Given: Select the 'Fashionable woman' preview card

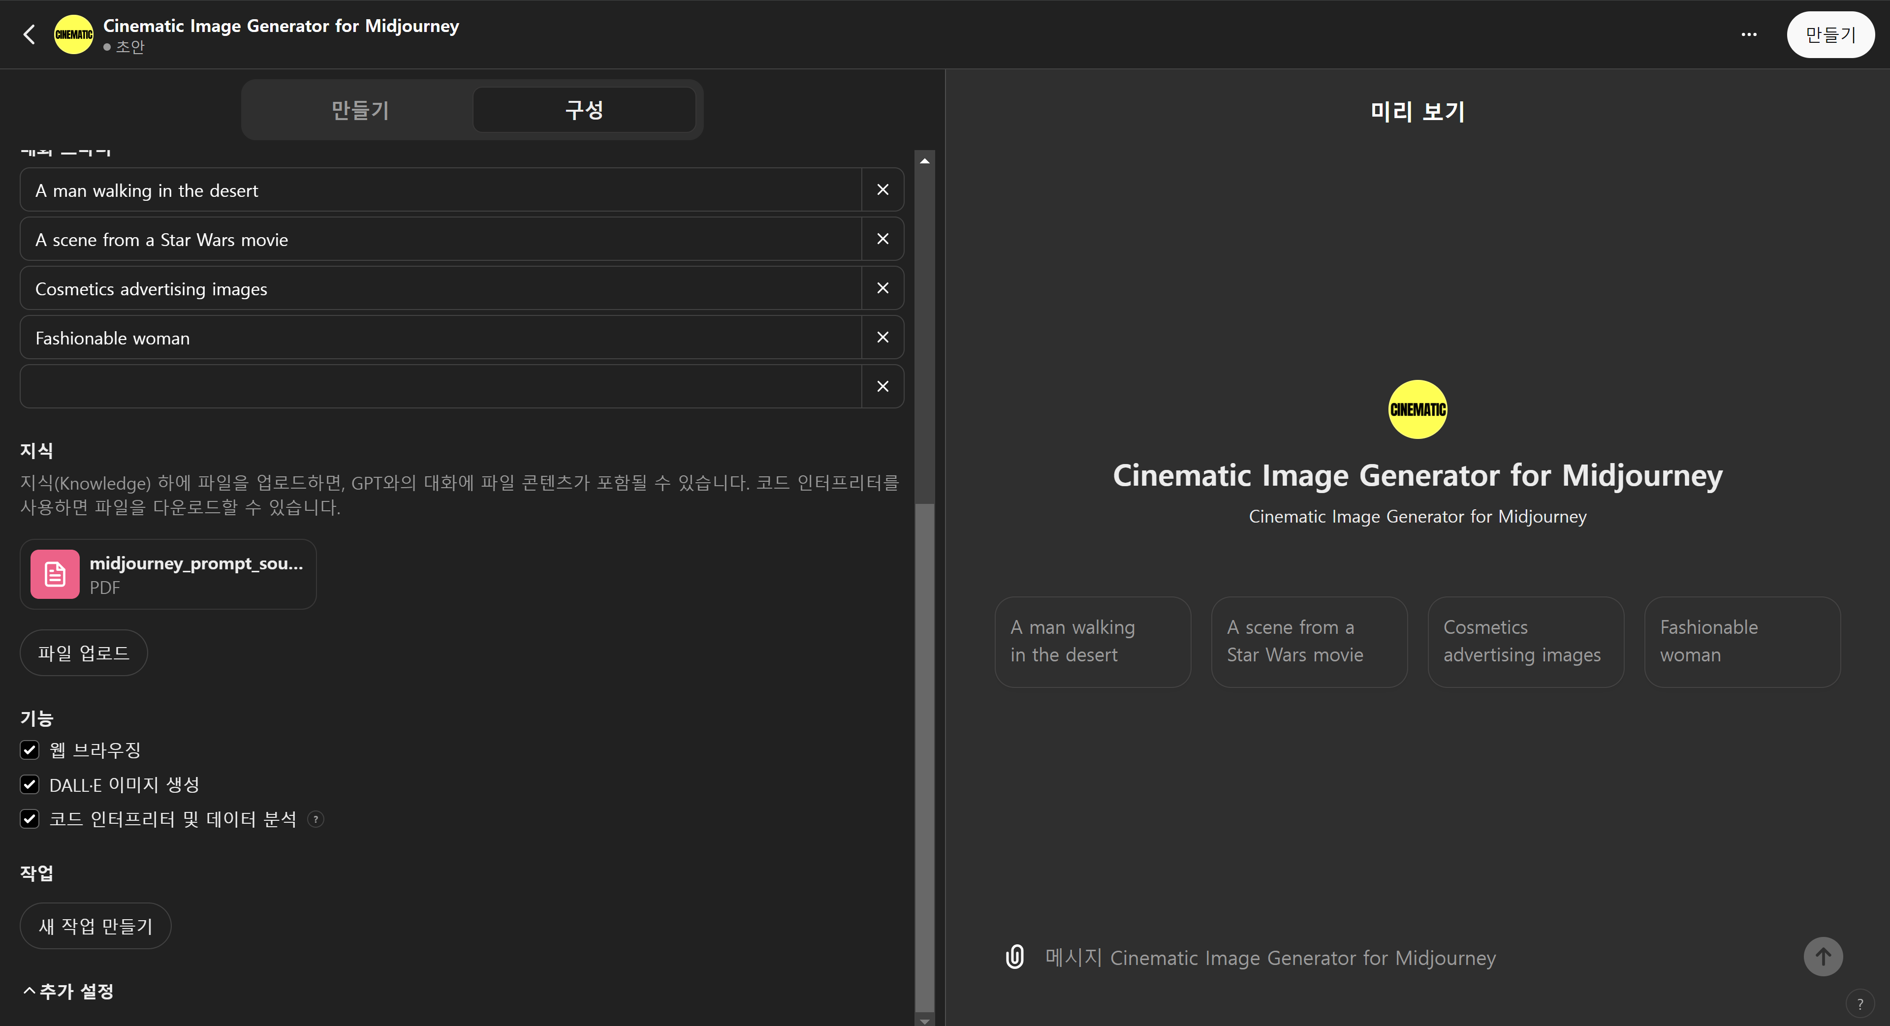Looking at the screenshot, I should tap(1742, 642).
